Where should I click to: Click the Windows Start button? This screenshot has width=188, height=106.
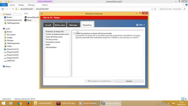coord(3,103)
